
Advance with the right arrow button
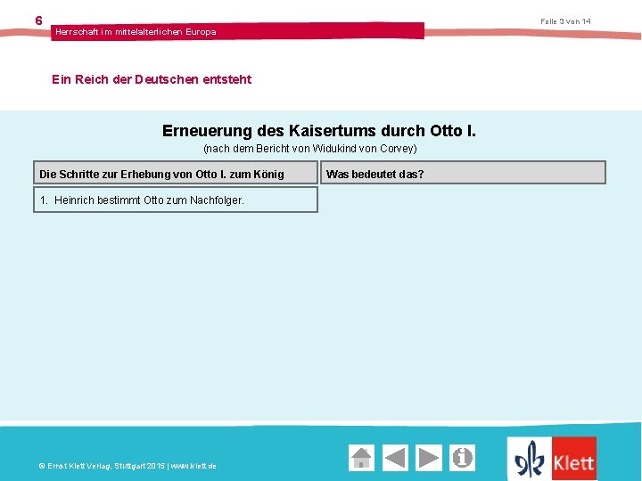[x=429, y=458]
